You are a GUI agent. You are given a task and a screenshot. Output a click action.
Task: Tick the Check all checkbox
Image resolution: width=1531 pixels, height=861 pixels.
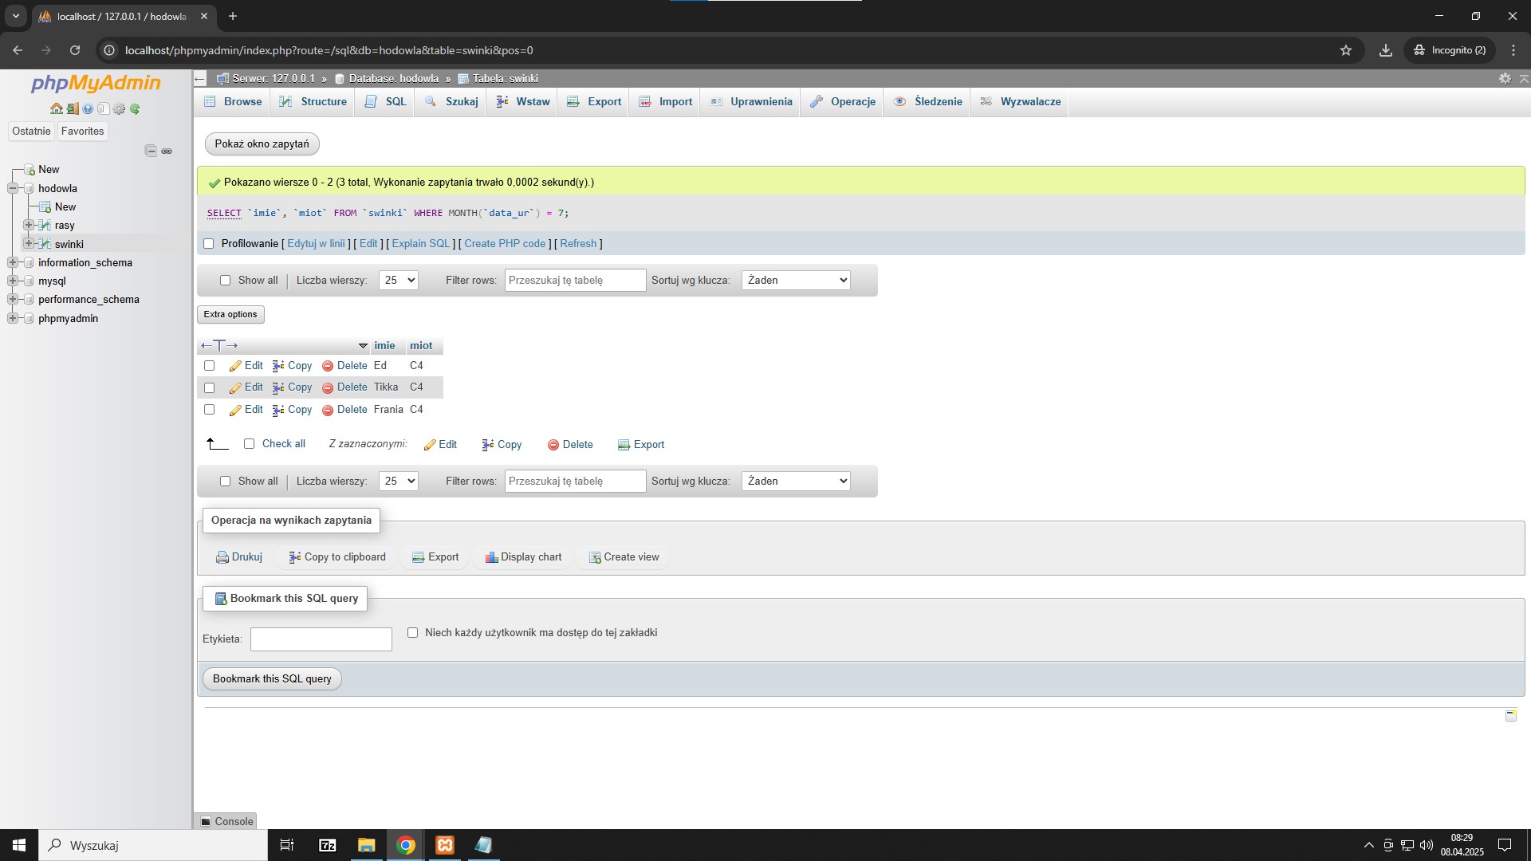(249, 444)
